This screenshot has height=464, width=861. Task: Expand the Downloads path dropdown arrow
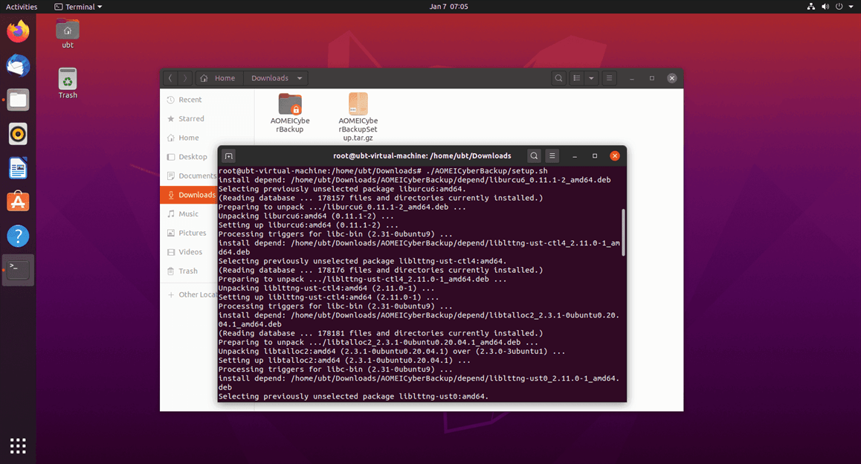click(300, 78)
